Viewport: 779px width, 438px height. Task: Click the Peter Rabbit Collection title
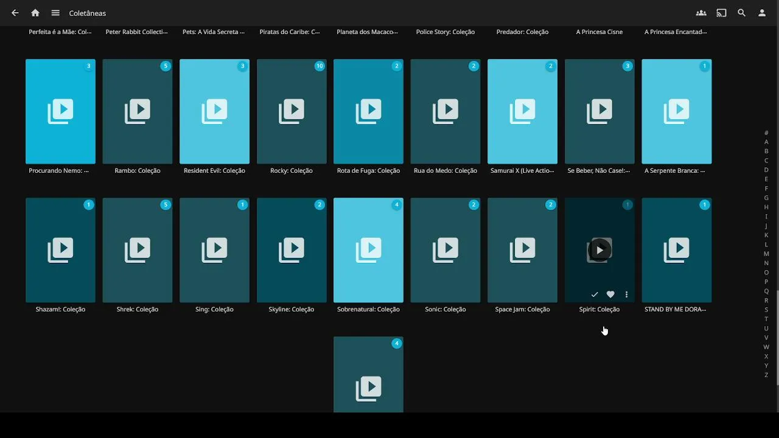pos(137,32)
